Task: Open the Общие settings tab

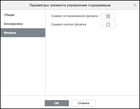Action: 23,15
